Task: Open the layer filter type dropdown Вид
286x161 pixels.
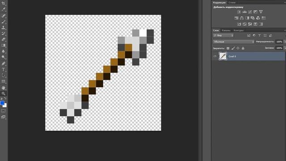Action: click(x=223, y=35)
